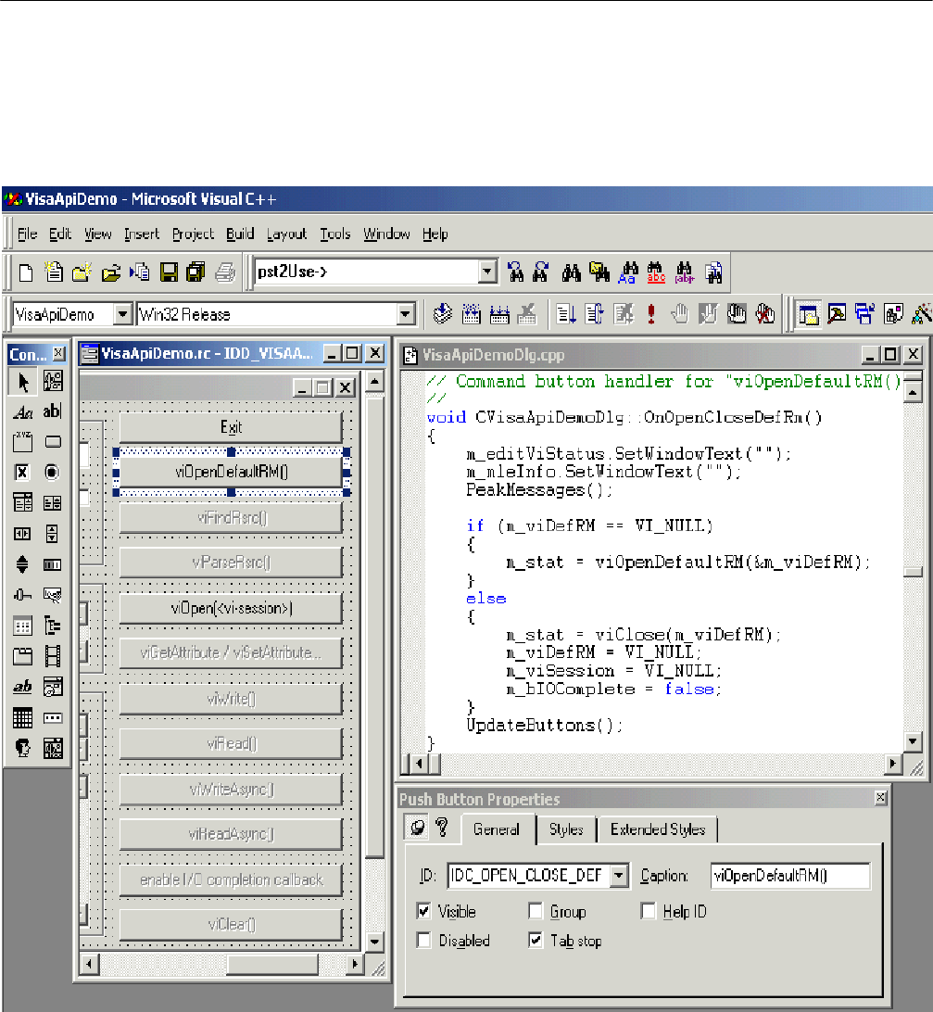Image resolution: width=933 pixels, height=1012 pixels.
Task: Select the Radio Button control tool
Action: tap(52, 473)
